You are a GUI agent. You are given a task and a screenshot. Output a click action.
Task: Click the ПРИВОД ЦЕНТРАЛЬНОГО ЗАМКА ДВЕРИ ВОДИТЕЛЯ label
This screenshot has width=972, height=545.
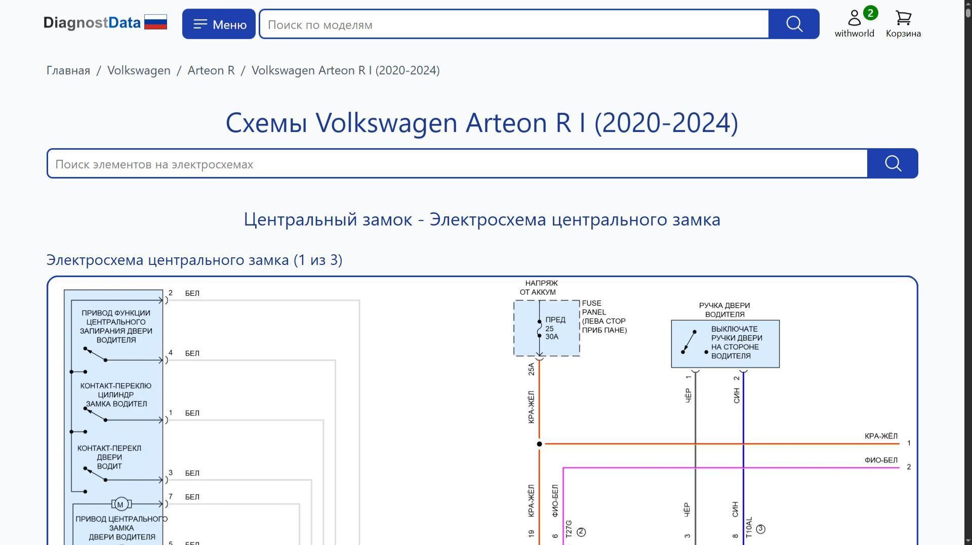[121, 528]
